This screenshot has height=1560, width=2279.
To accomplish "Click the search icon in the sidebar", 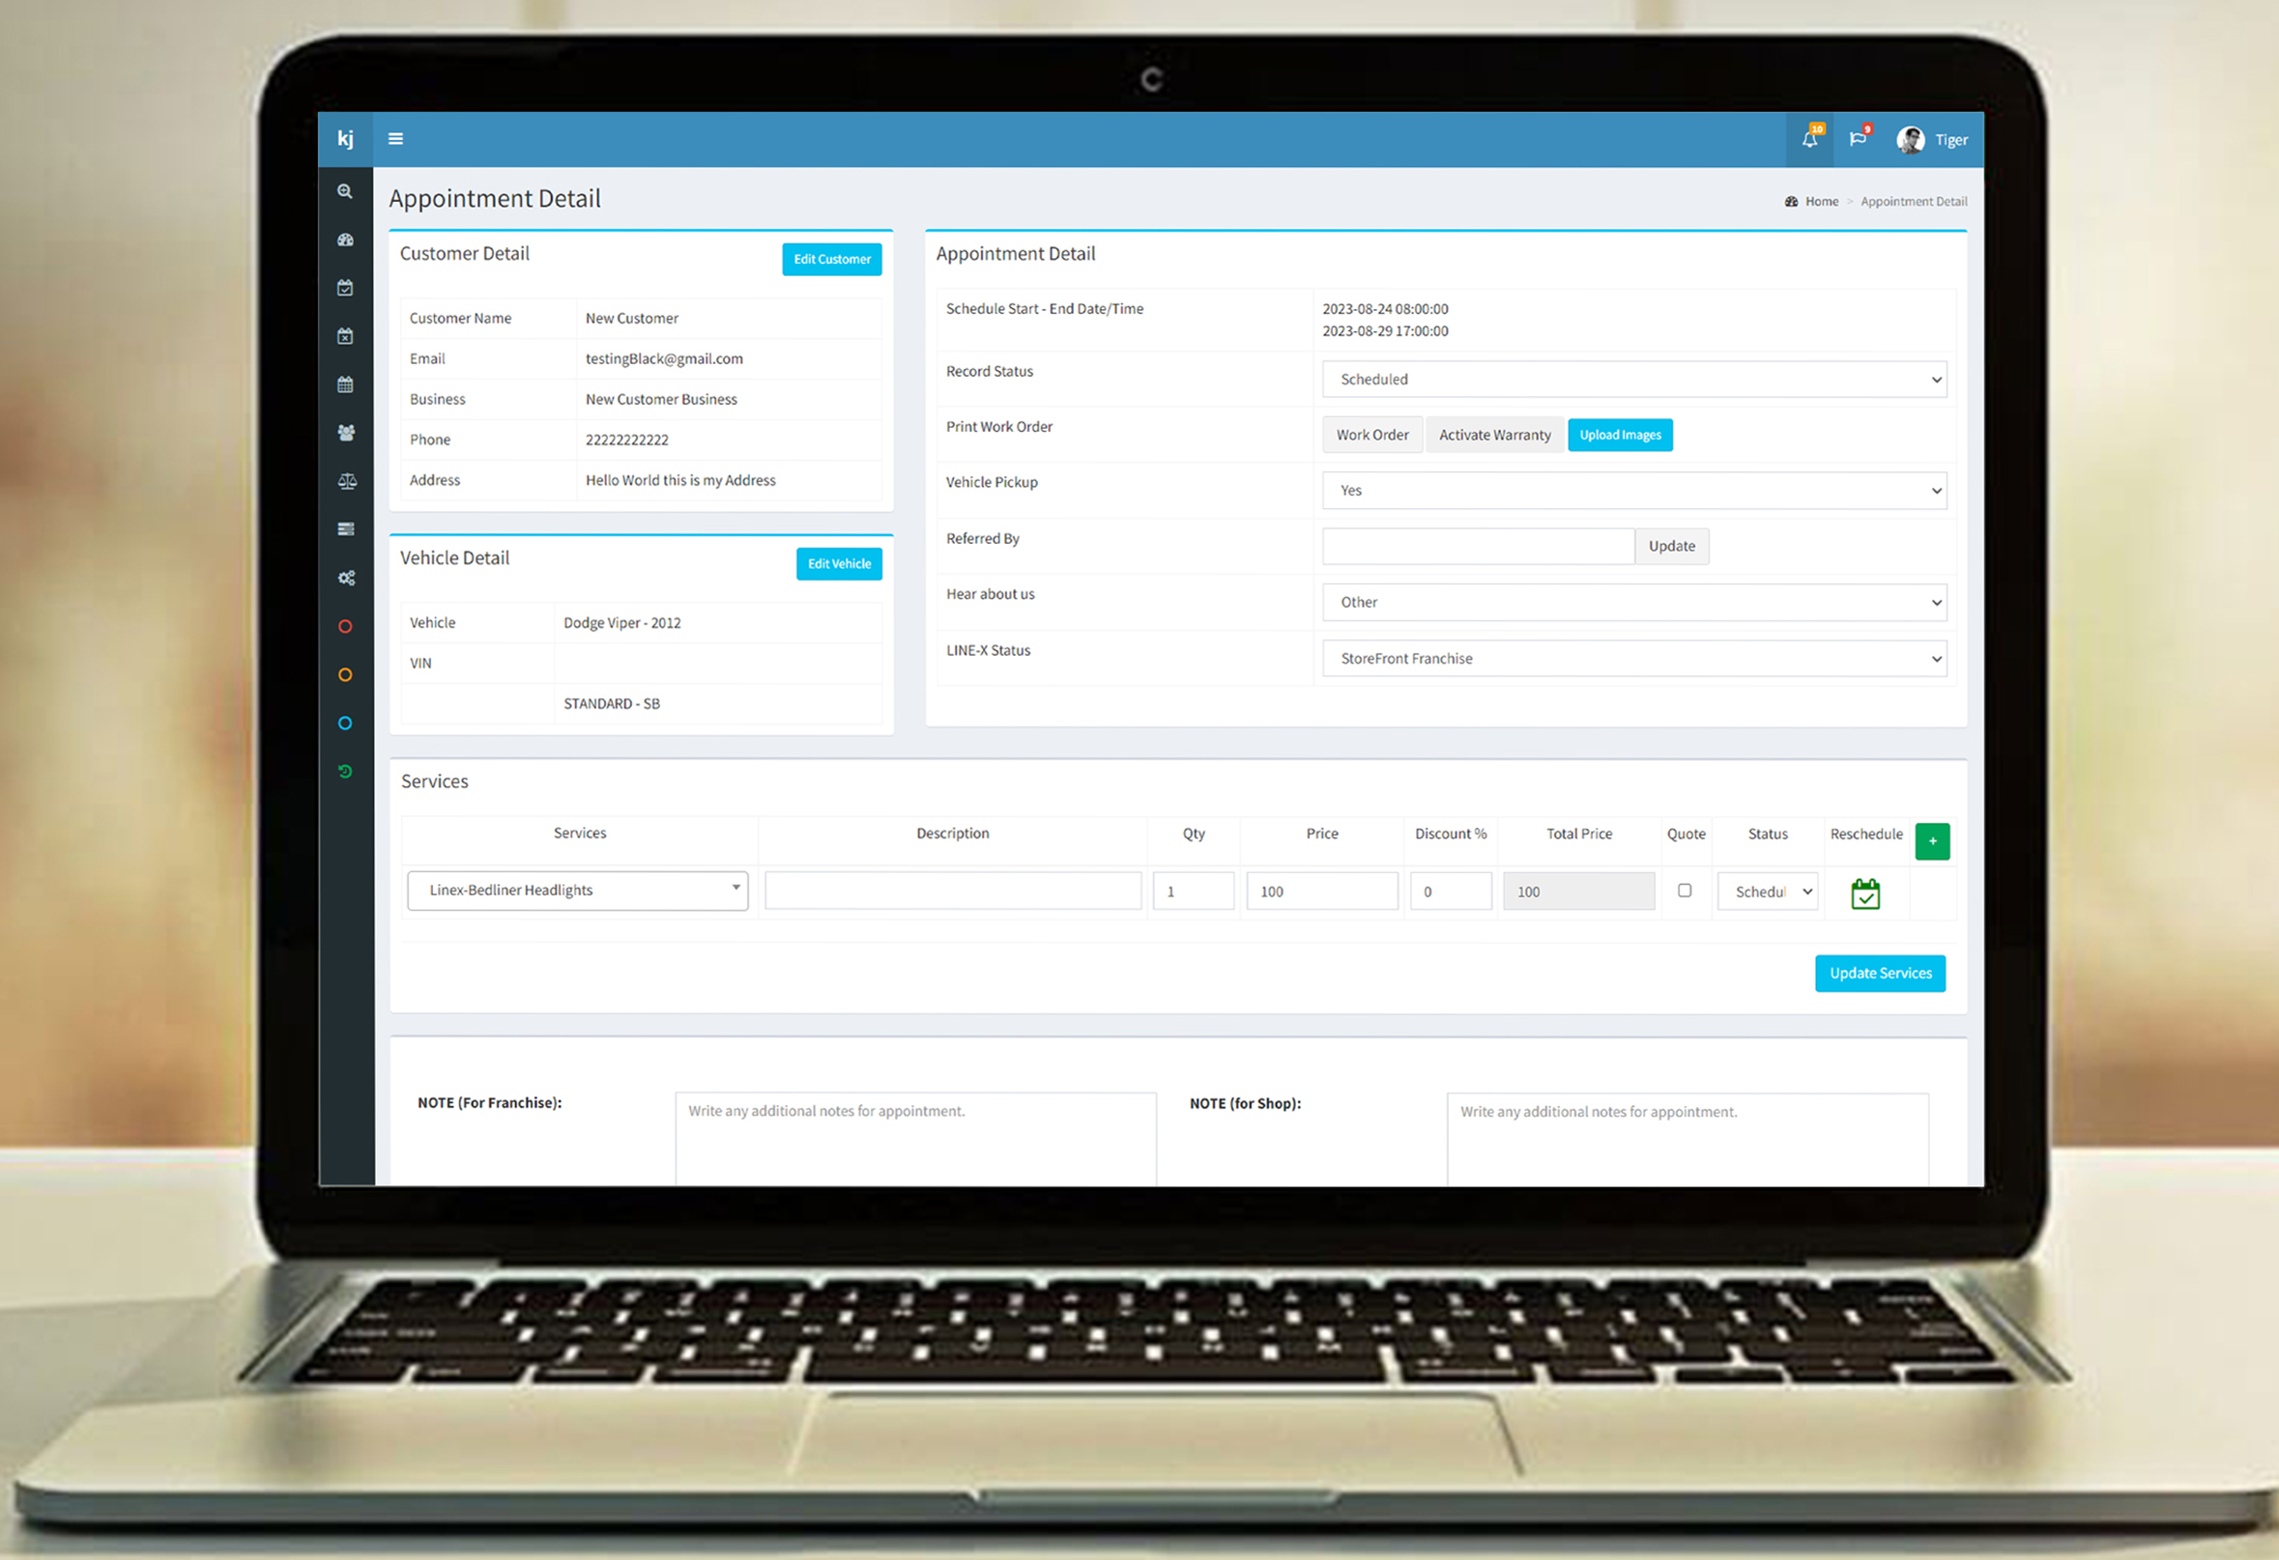I will pyautogui.click(x=341, y=194).
